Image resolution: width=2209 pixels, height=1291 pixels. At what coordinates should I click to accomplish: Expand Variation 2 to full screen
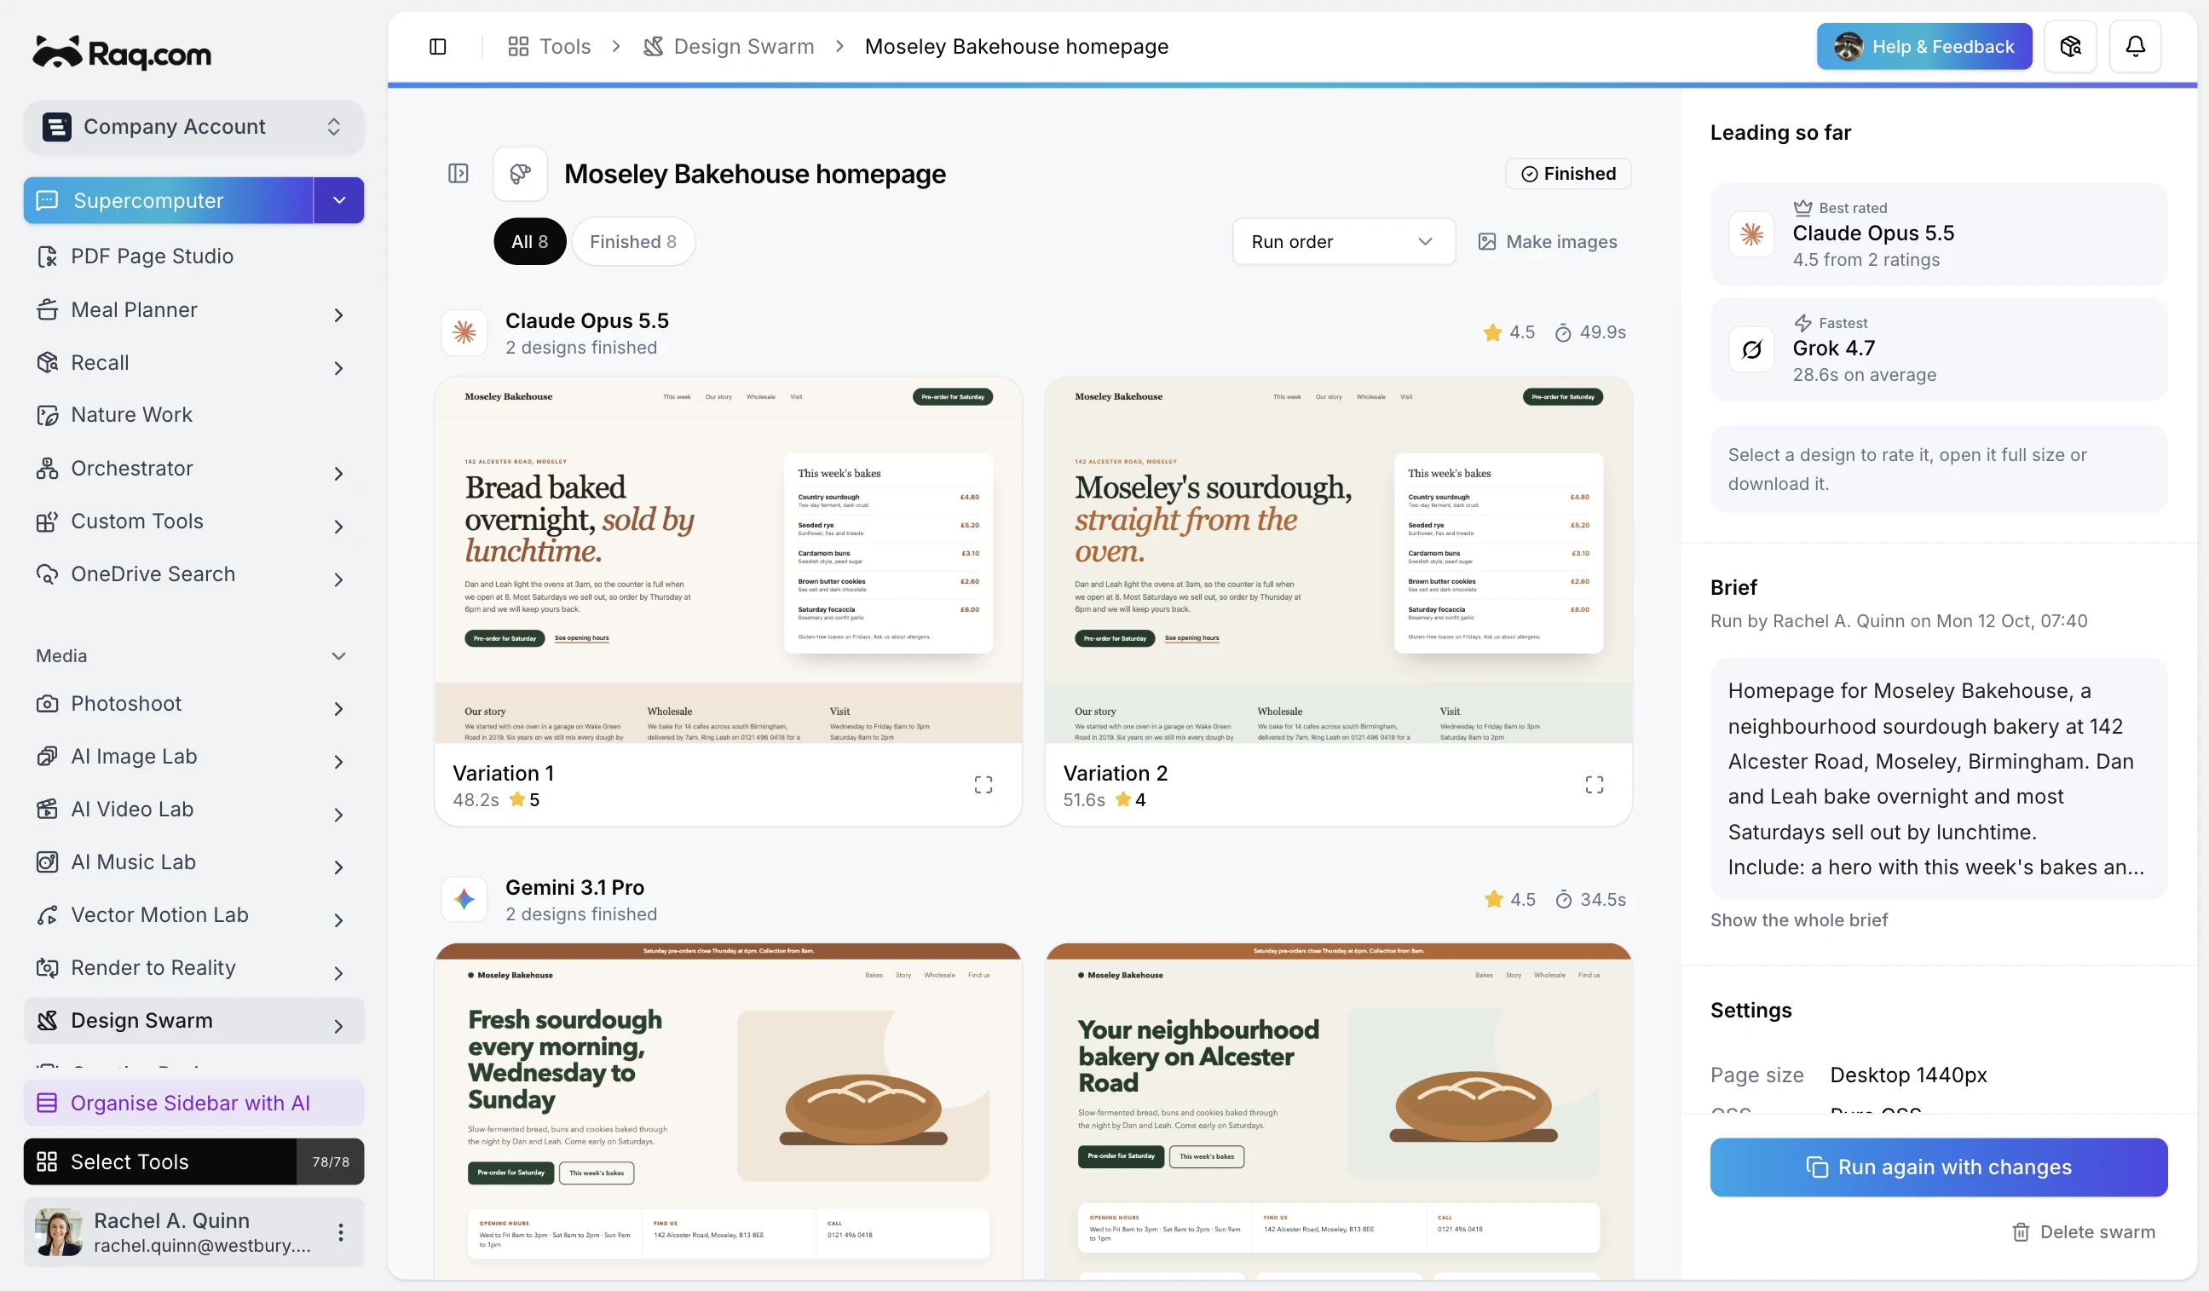(1594, 785)
